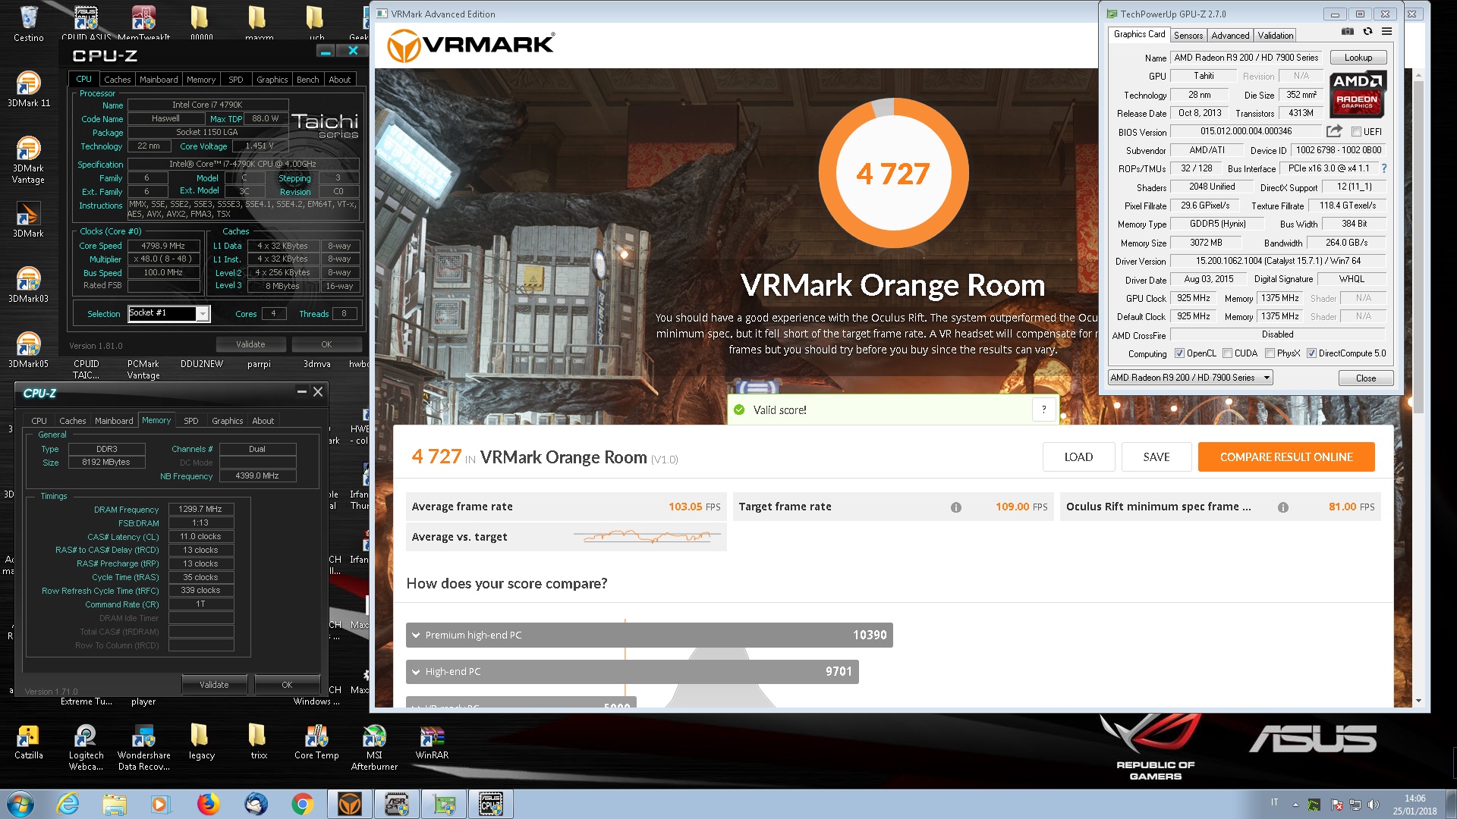Click the Bus Interface question mark in GPU-Z
1457x819 pixels.
(x=1383, y=168)
